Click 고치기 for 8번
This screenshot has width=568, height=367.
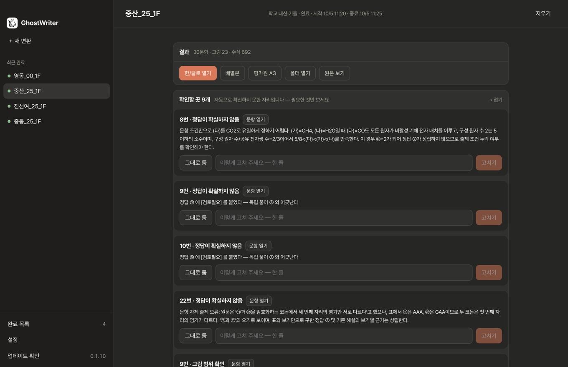[489, 163]
